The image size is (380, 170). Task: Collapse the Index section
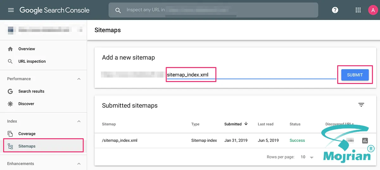coord(79,121)
